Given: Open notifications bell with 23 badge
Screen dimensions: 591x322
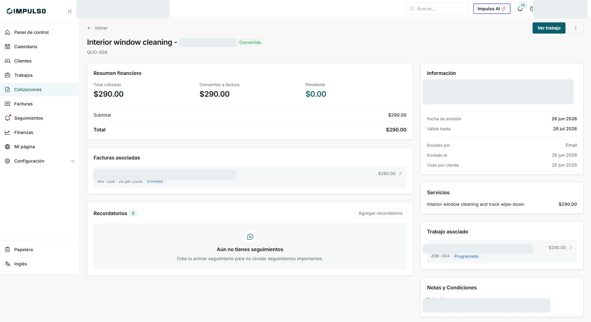Looking at the screenshot, I should pos(520,8).
